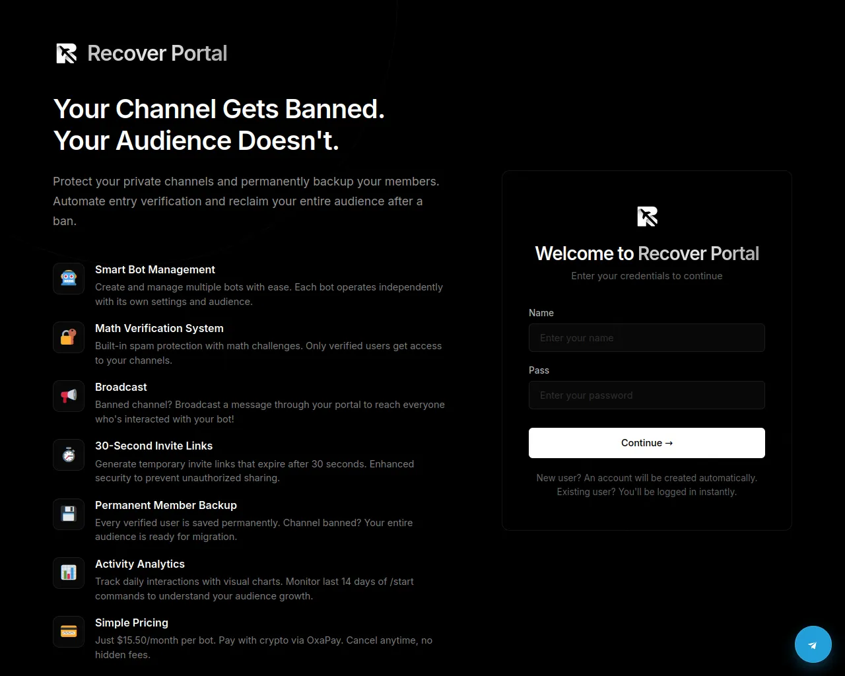Click the logo icon above Welcome heading
This screenshot has width=845, height=676.
click(647, 217)
